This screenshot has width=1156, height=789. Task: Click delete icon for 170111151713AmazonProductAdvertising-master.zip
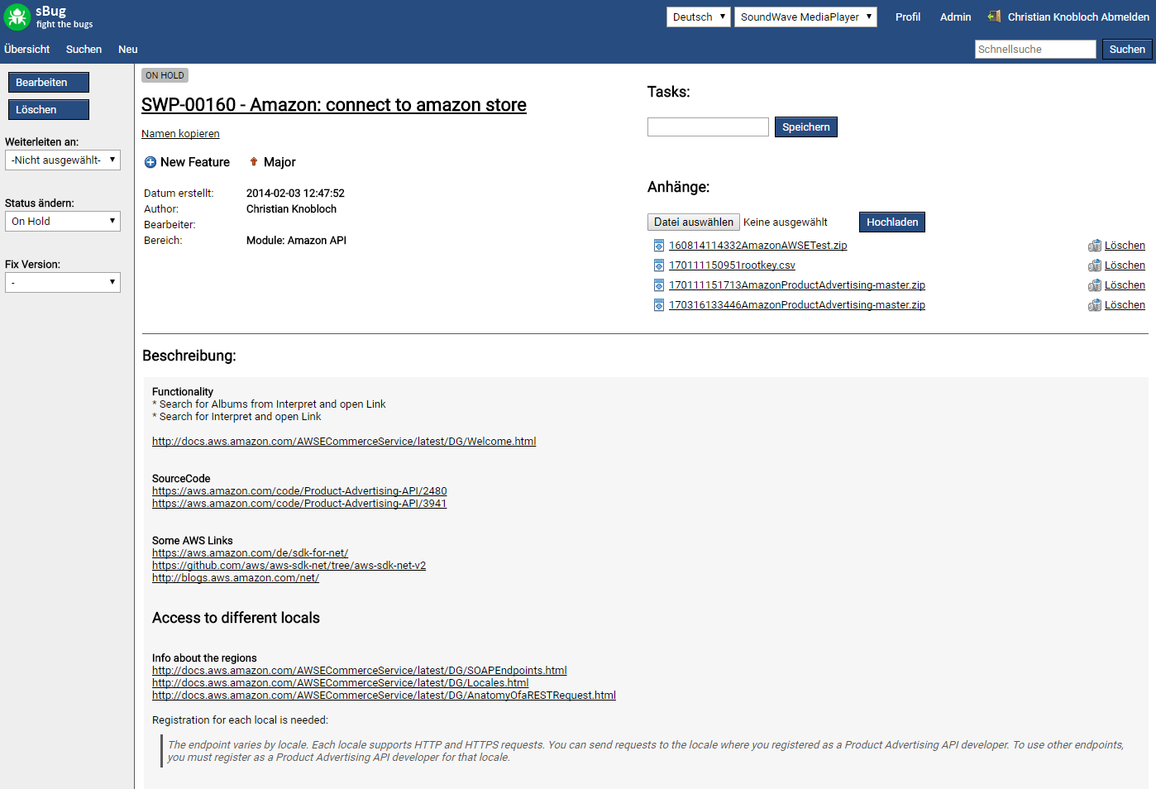point(1095,285)
